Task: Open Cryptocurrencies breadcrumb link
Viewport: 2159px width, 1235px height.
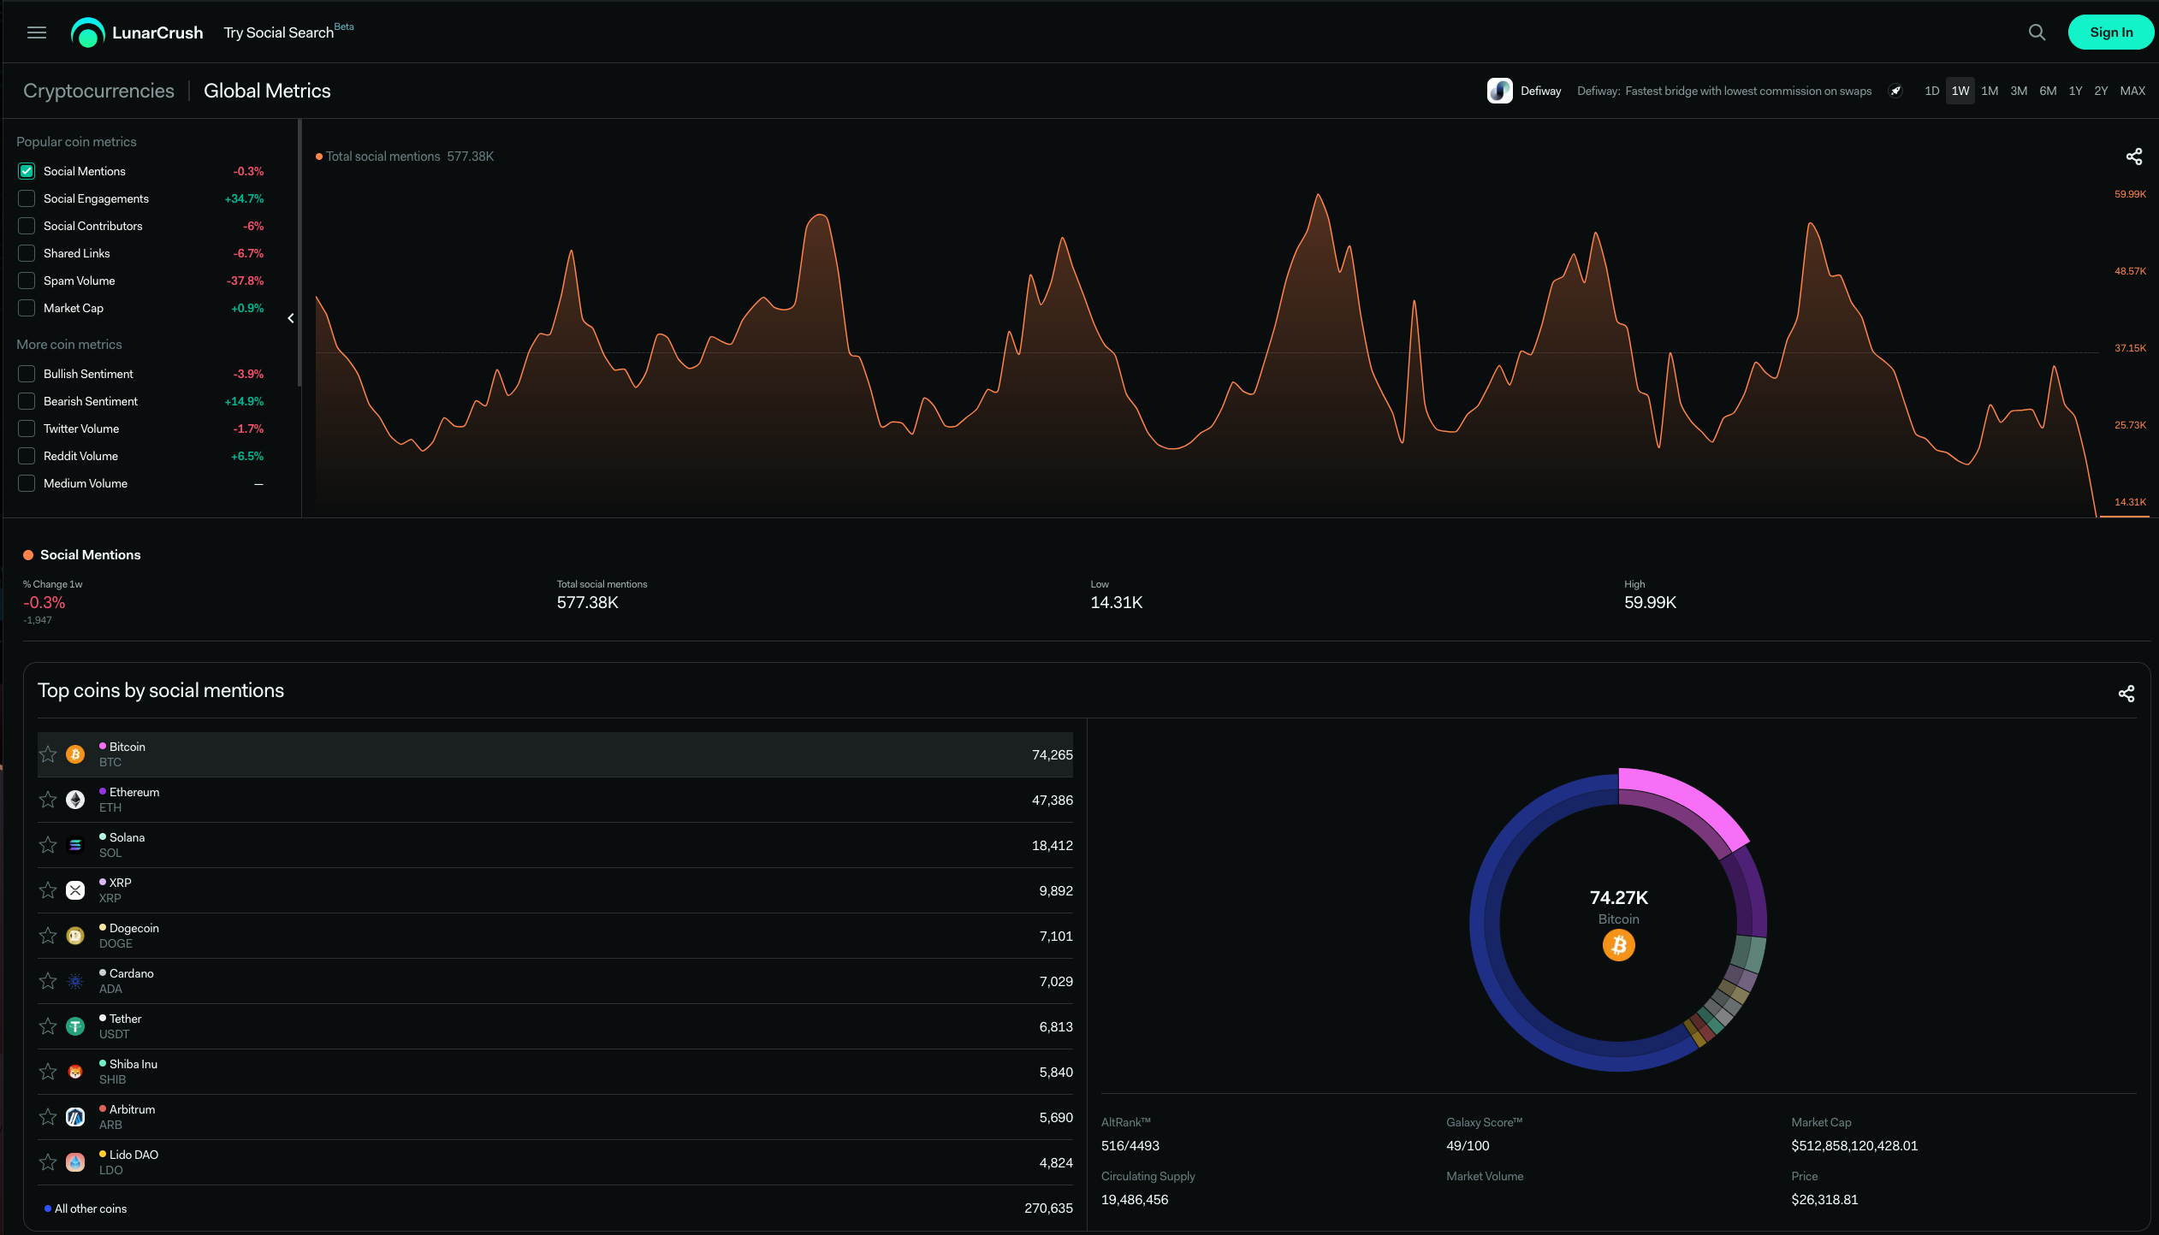Action: pyautogui.click(x=98, y=91)
